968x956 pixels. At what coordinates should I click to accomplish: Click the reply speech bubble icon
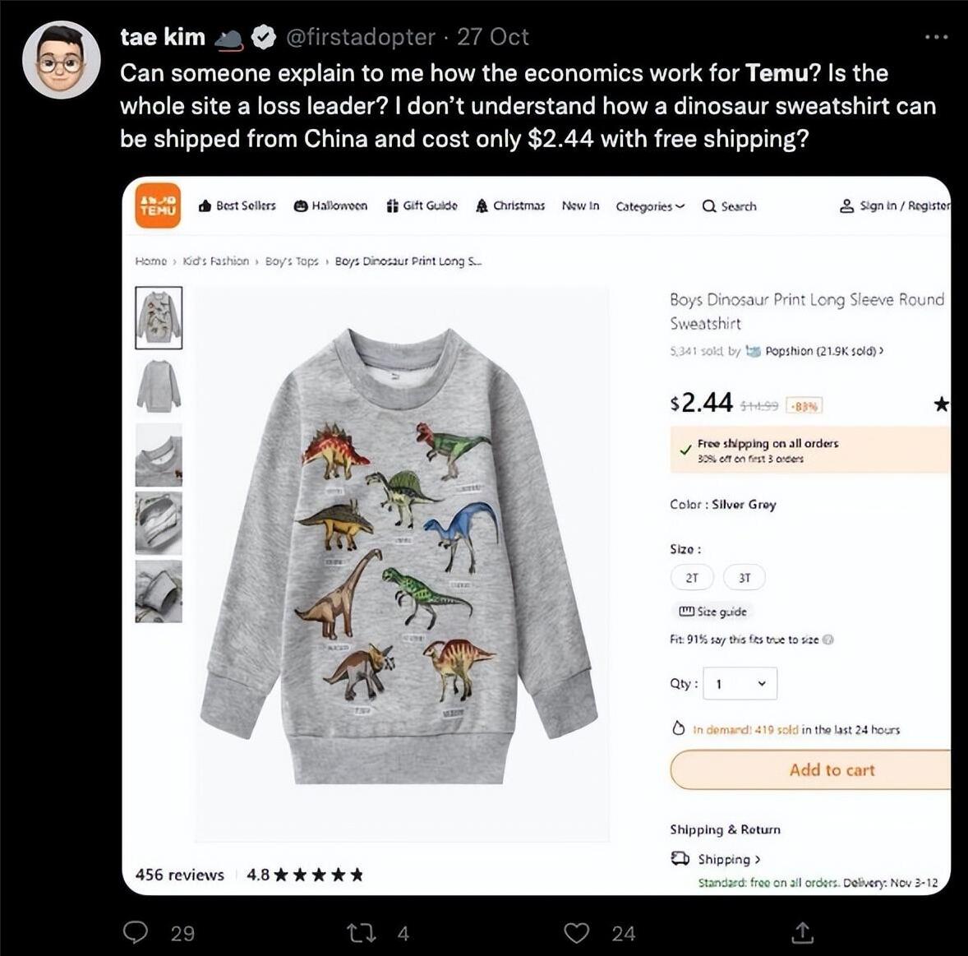[x=136, y=932]
